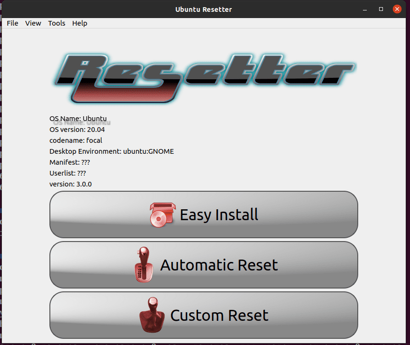The width and height of the screenshot is (410, 345).
Task: Open the Help menu
Action: 80,23
